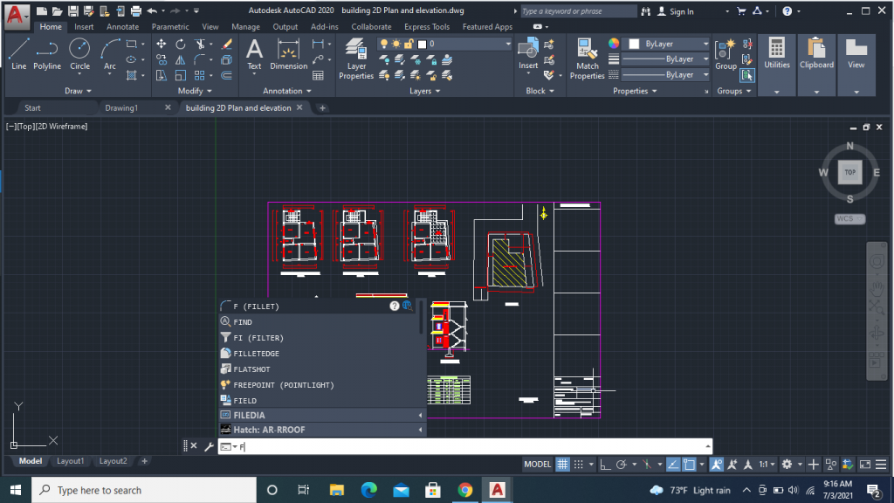
Task: Switch to the Layout1 tab
Action: [70, 461]
